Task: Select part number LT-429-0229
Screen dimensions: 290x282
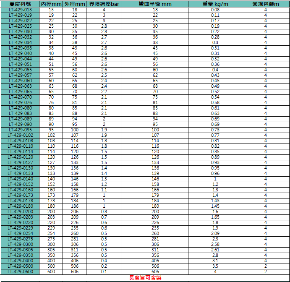Action: pyautogui.click(x=20, y=228)
